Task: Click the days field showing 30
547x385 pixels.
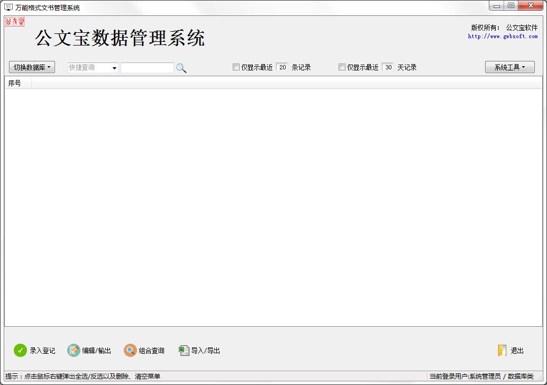Action: pos(388,67)
